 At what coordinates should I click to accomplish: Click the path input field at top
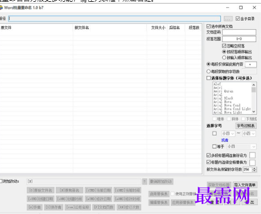pos(114,18)
